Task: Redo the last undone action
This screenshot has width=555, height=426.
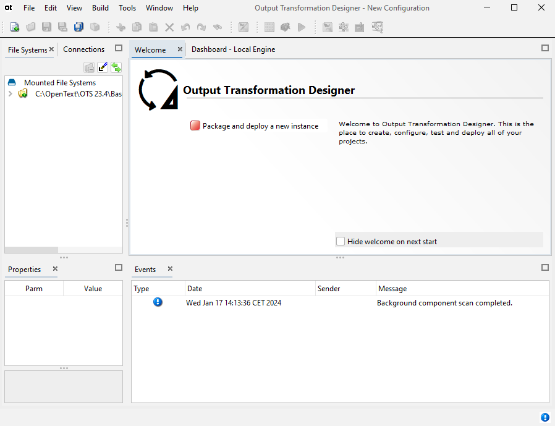Action: pyautogui.click(x=201, y=27)
